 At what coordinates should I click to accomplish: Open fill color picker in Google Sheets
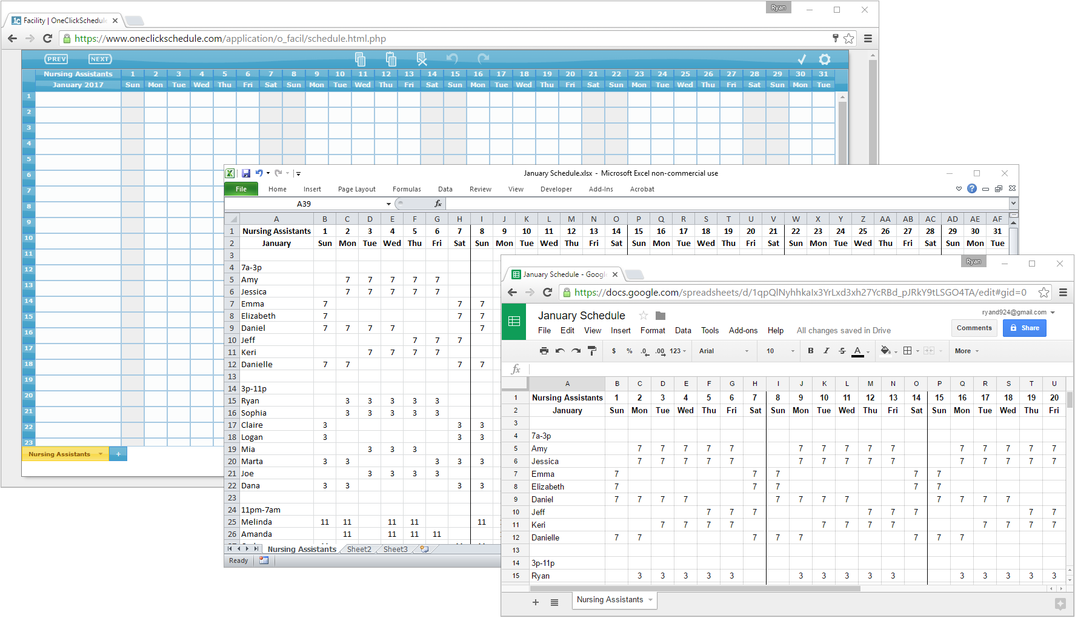[888, 351]
